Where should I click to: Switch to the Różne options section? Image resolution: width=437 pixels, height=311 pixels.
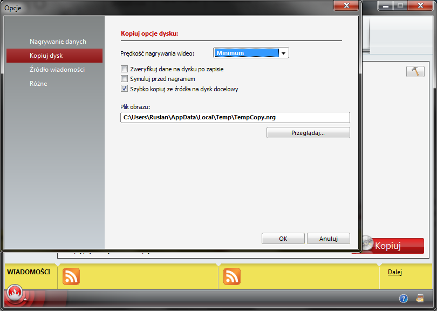(x=38, y=84)
